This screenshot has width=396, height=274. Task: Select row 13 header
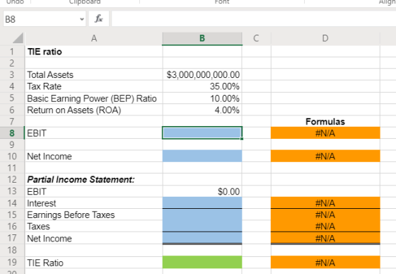pos(12,191)
